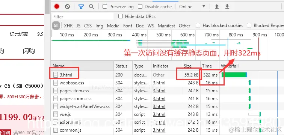The width and height of the screenshot is (284, 135).
Task: Click the 500 ms overview timeline mark
Action: pos(163,35)
